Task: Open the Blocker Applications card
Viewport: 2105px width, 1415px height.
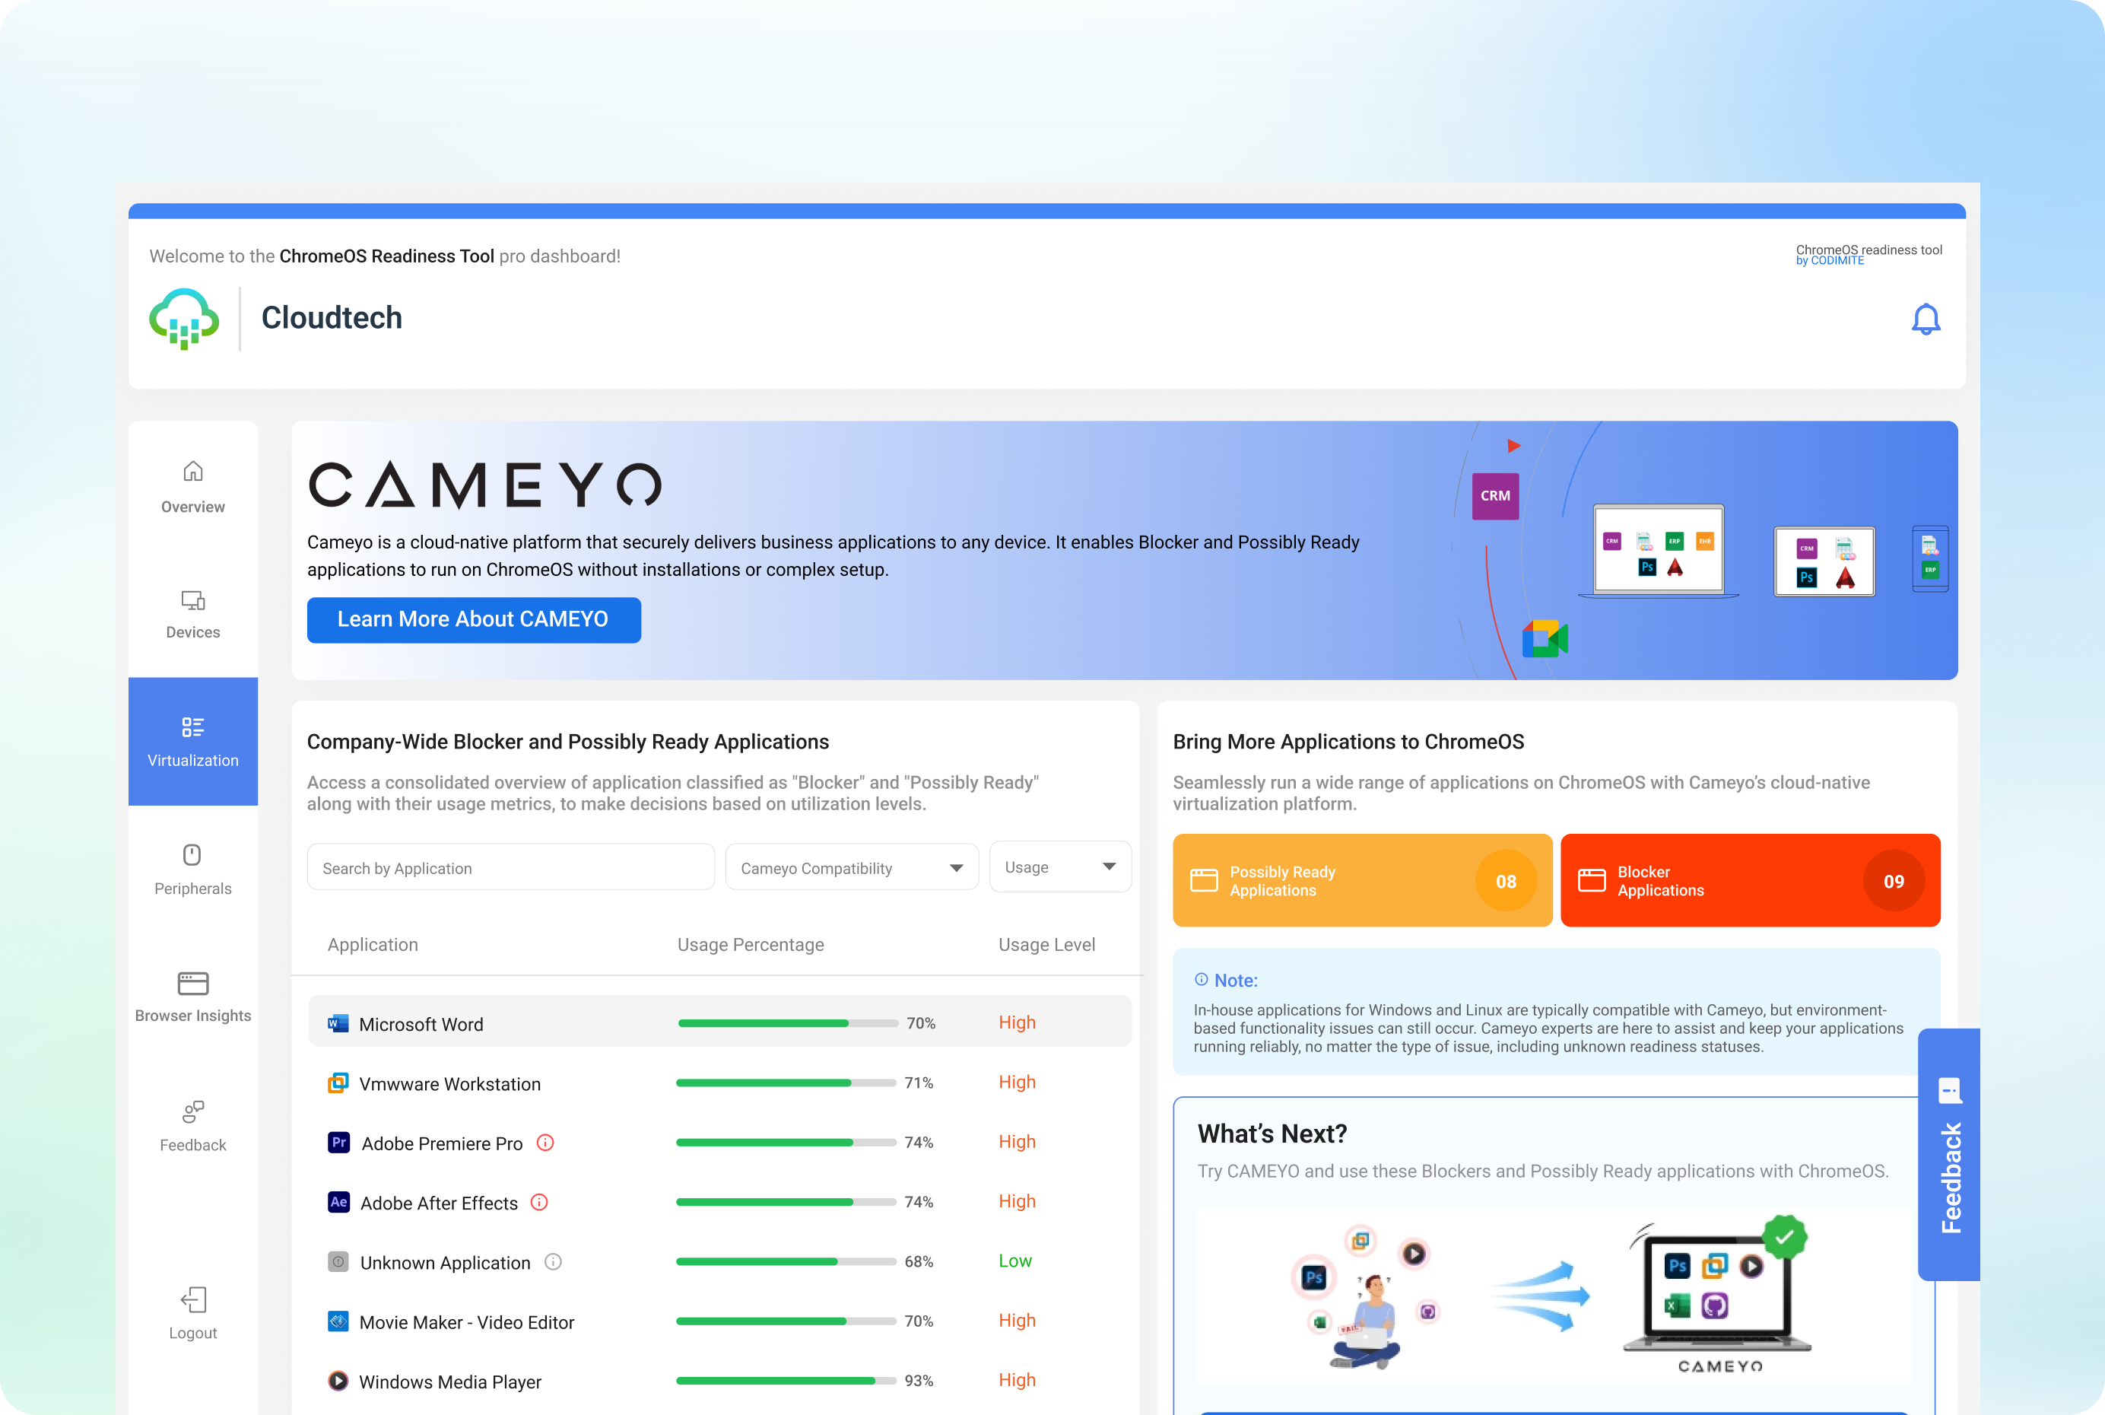Action: click(x=1750, y=880)
